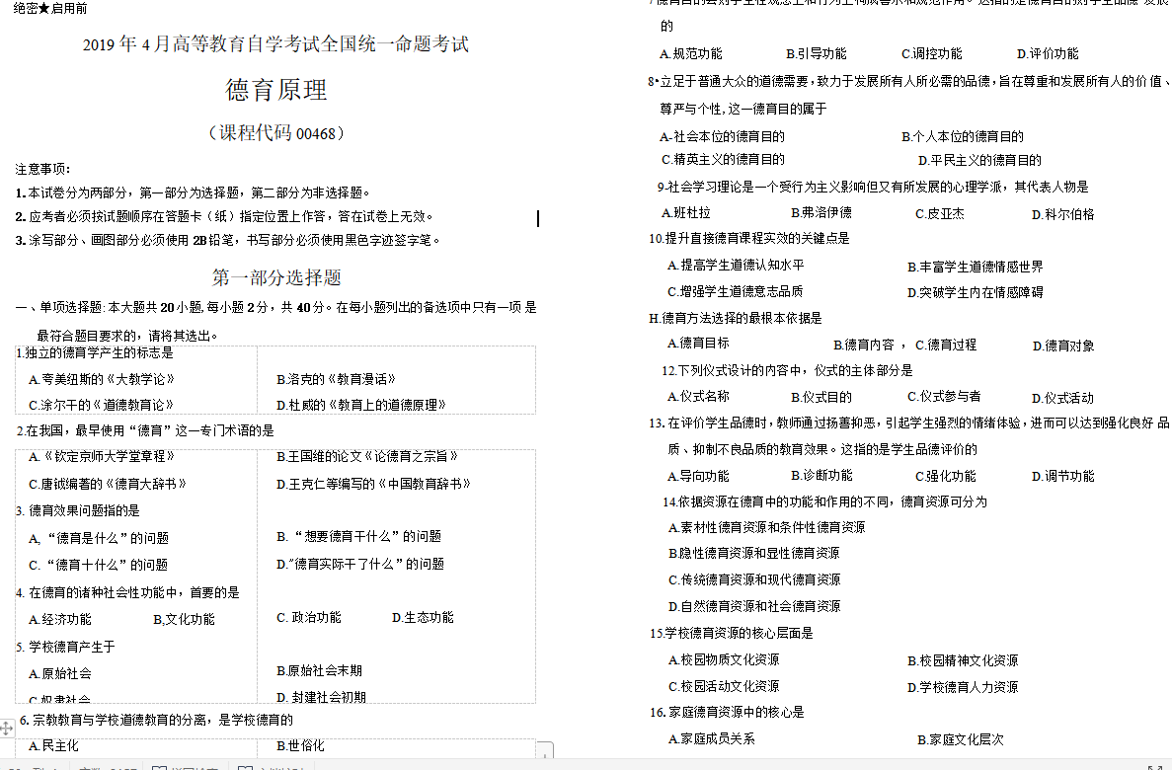Choose "A.仪式名称" in question 12
Image resolution: width=1172 pixels, height=770 pixels.
tap(698, 396)
